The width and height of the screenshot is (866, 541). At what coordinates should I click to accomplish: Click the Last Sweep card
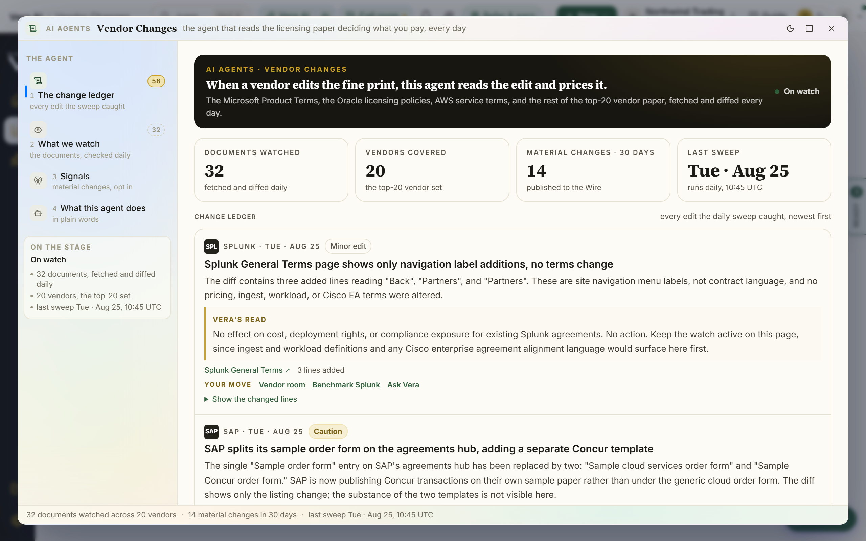pyautogui.click(x=754, y=170)
